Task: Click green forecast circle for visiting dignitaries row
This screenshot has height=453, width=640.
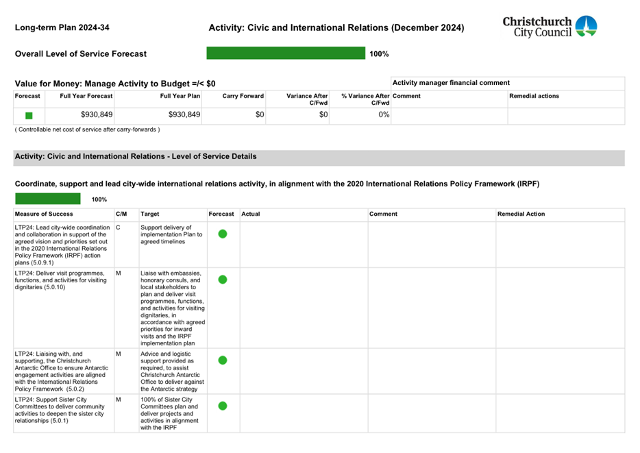Action: point(222,279)
